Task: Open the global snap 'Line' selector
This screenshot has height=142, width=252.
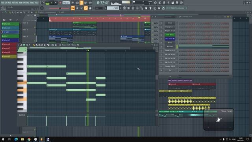Action: 99,8
